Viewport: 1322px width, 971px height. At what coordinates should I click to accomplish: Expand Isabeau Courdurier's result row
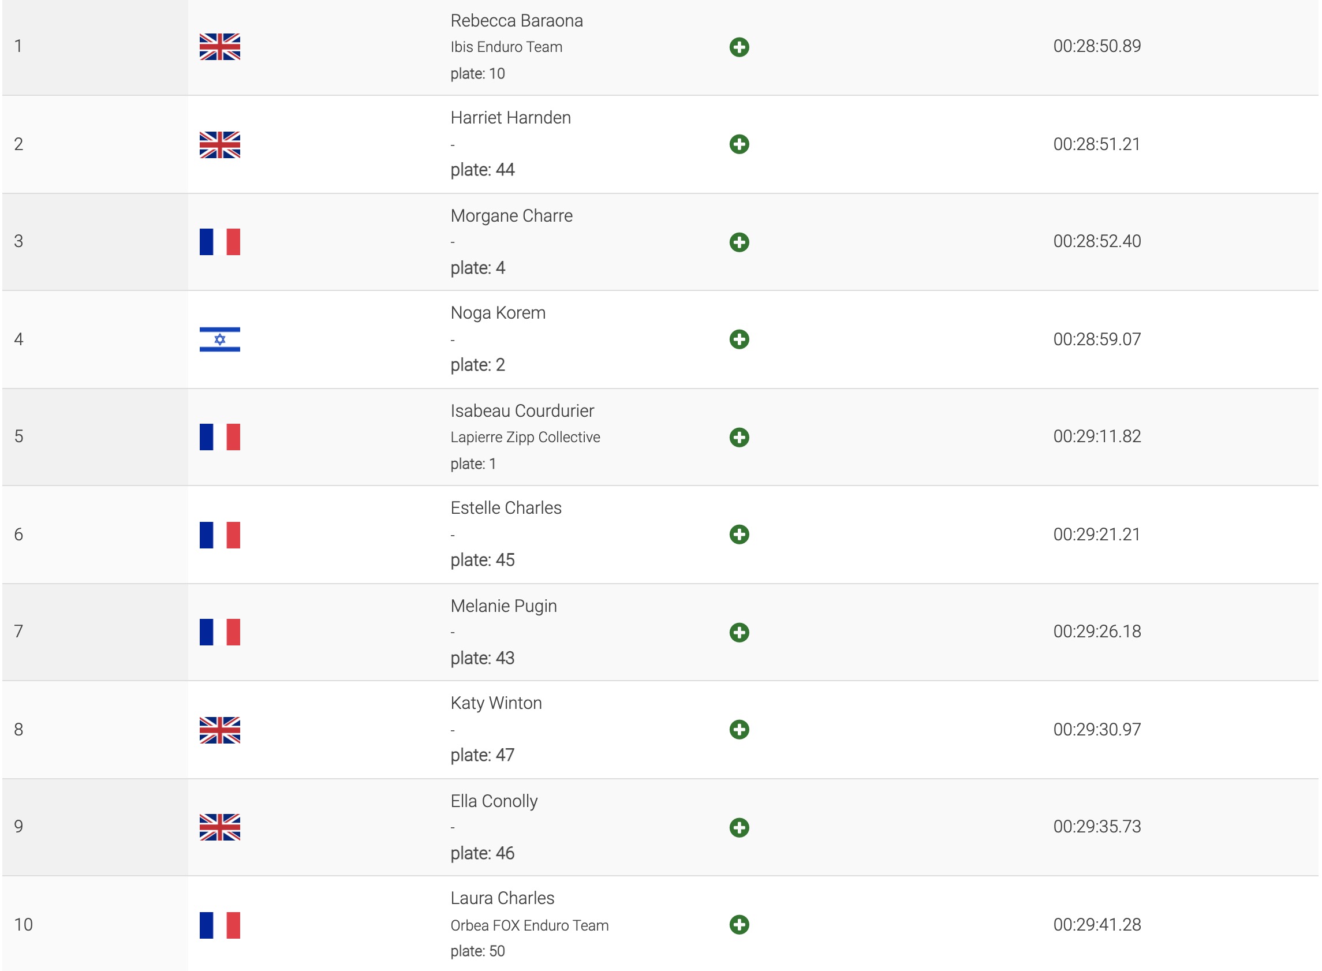739,438
